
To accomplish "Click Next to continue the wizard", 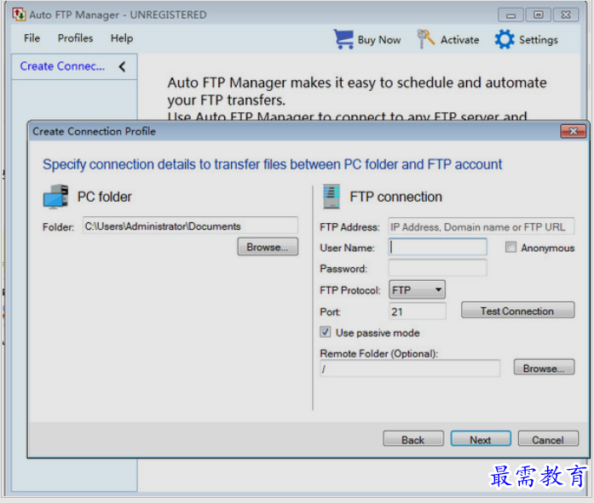I will pos(481,439).
